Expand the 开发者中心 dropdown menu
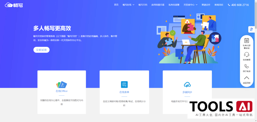257x122 pixels. click(x=190, y=5)
